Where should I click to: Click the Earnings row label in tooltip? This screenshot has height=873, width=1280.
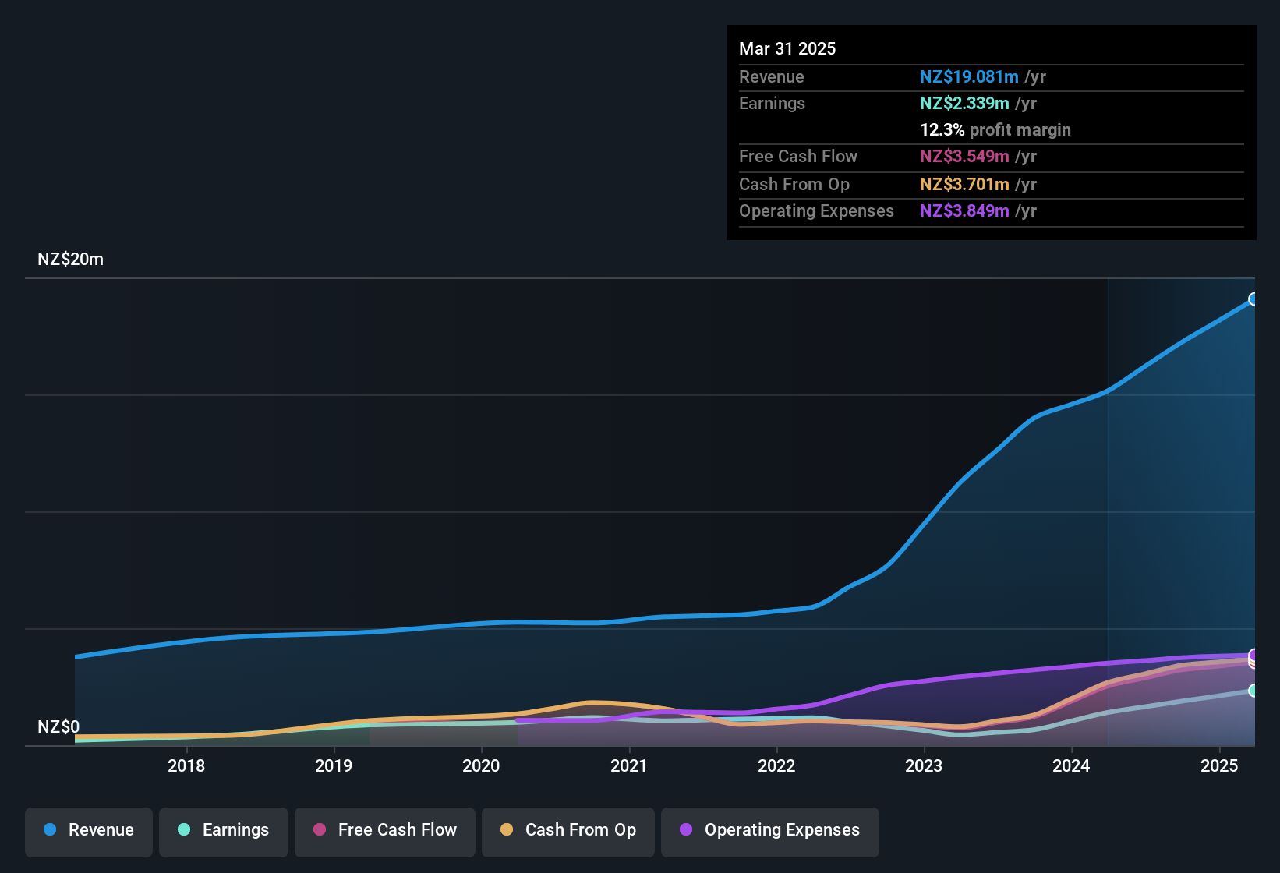[772, 104]
